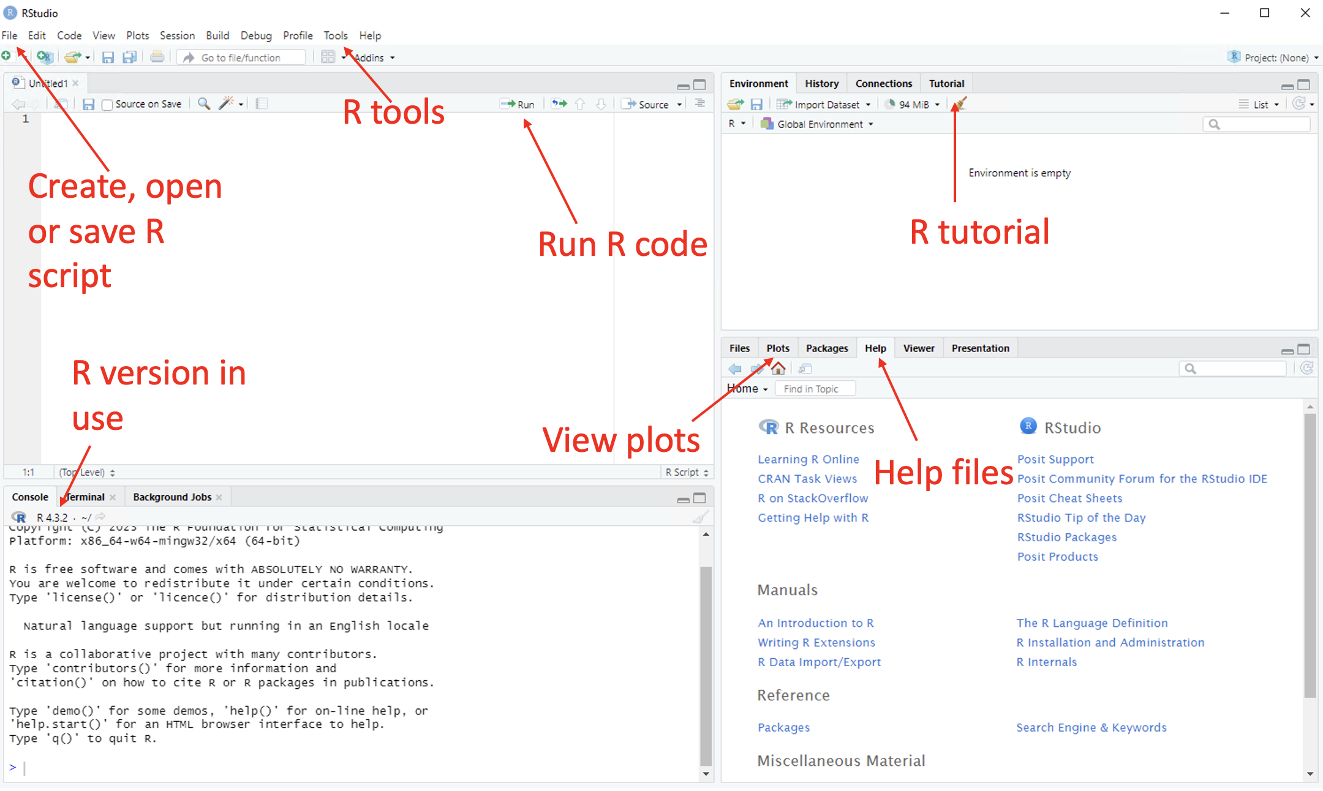
Task: Open the Project: (None) dropdown
Action: point(1273,58)
